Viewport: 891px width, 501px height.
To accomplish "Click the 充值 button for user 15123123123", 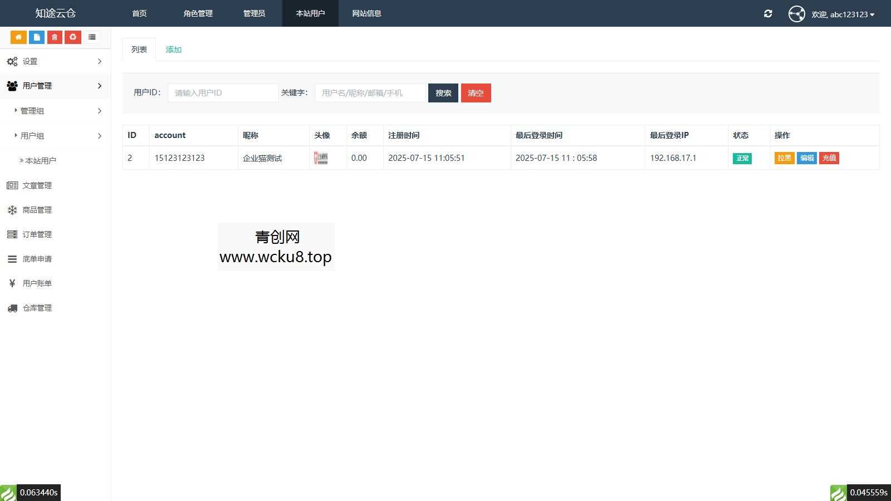I will click(829, 158).
